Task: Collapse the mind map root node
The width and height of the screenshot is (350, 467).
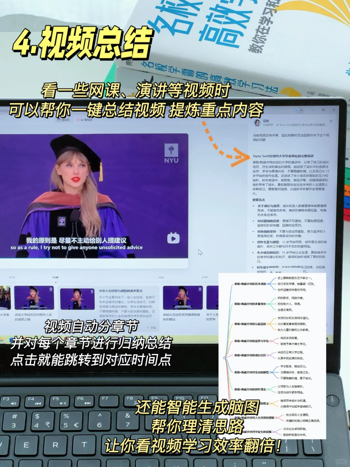Action: pos(224,358)
